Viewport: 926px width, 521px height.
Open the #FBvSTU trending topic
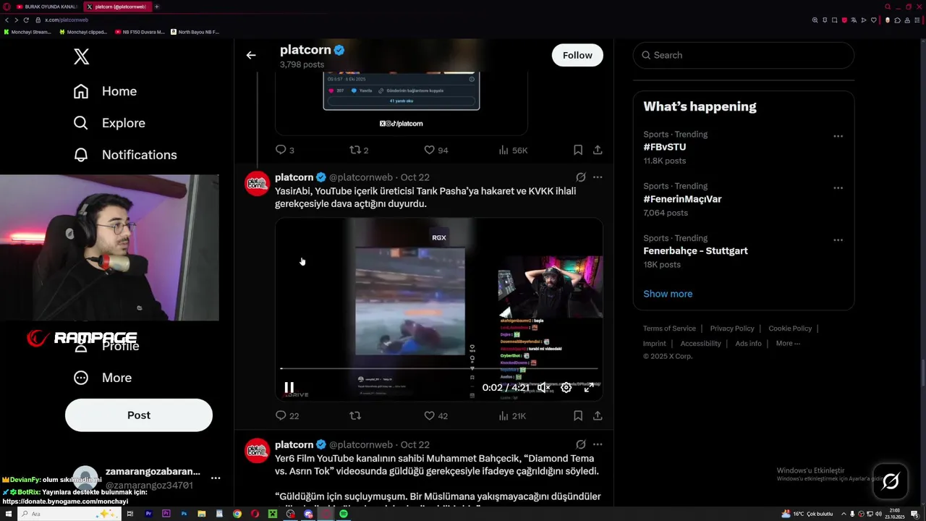[x=665, y=147]
